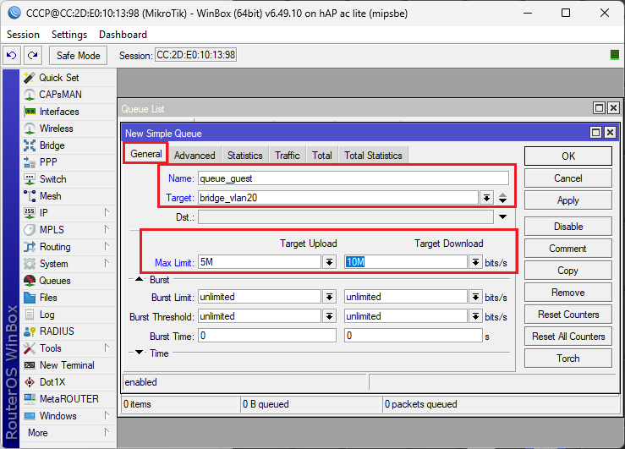The width and height of the screenshot is (625, 449).
Task: Open the Burst Limit upload dropdown
Action: 329,297
